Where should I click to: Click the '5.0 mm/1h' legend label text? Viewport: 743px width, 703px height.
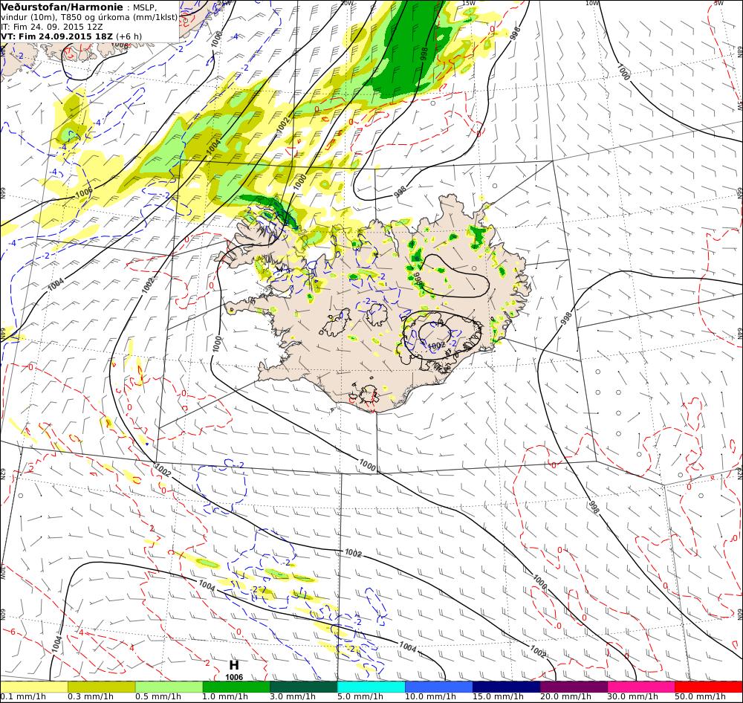click(x=360, y=697)
